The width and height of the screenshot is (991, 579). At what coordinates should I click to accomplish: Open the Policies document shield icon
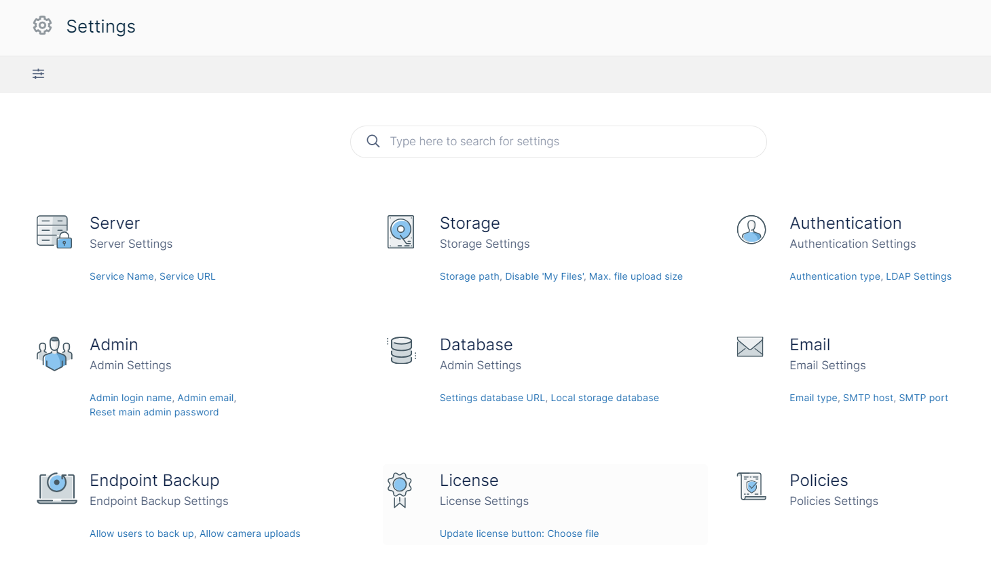coord(751,487)
